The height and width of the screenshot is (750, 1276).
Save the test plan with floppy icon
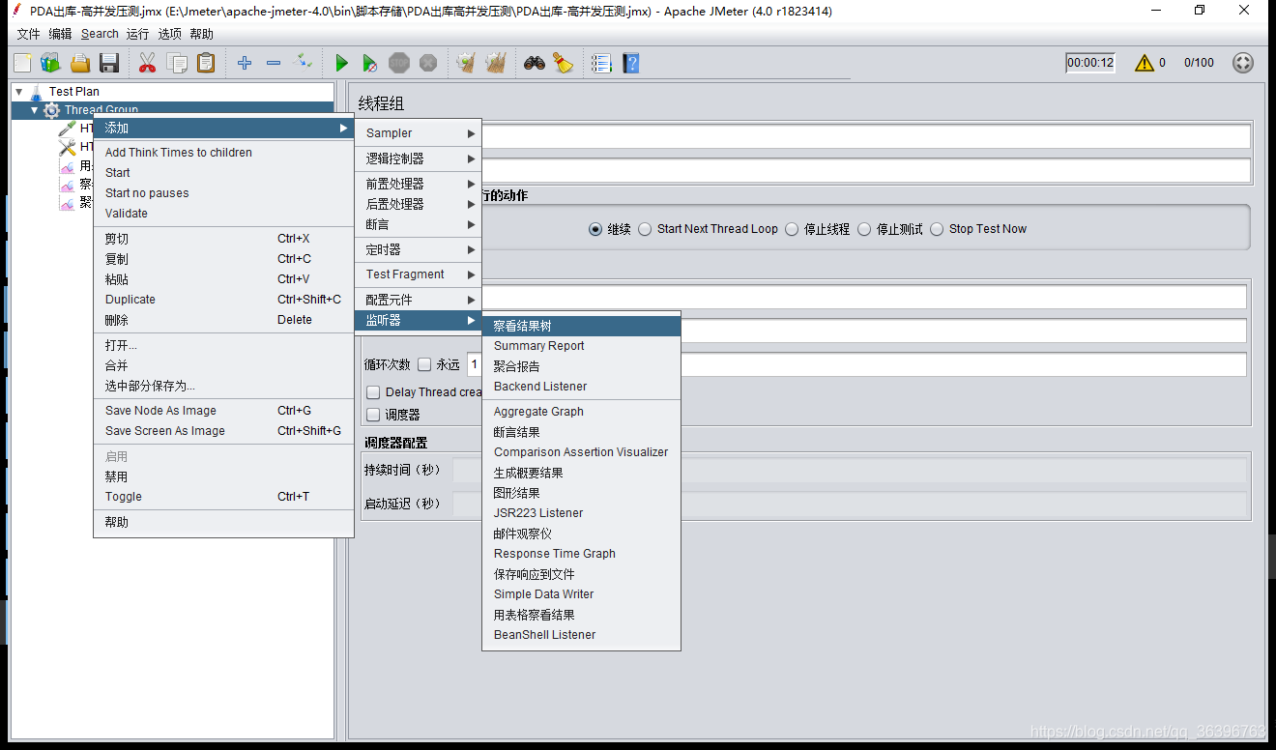coord(109,64)
